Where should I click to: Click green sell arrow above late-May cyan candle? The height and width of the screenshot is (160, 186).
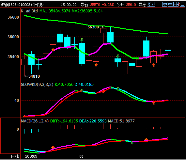tap(82, 40)
